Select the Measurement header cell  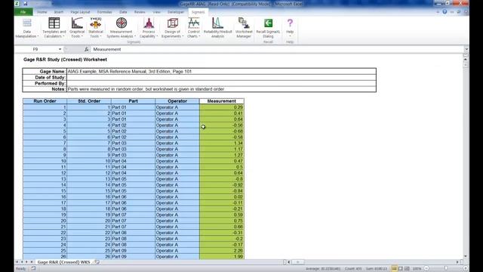222,101
